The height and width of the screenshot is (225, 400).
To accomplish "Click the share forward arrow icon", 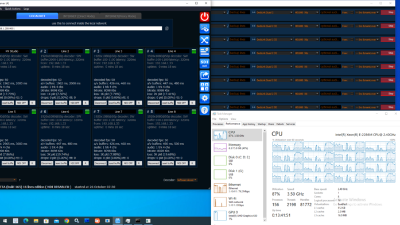I will pyautogui.click(x=204, y=75).
